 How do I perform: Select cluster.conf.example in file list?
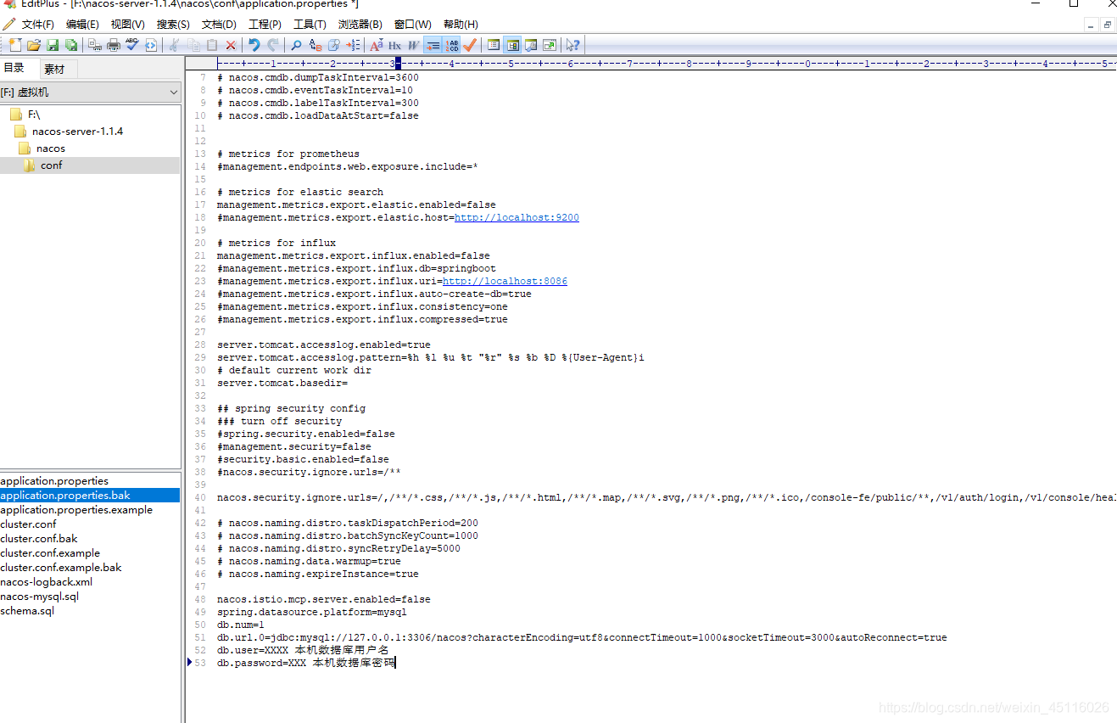(x=50, y=552)
